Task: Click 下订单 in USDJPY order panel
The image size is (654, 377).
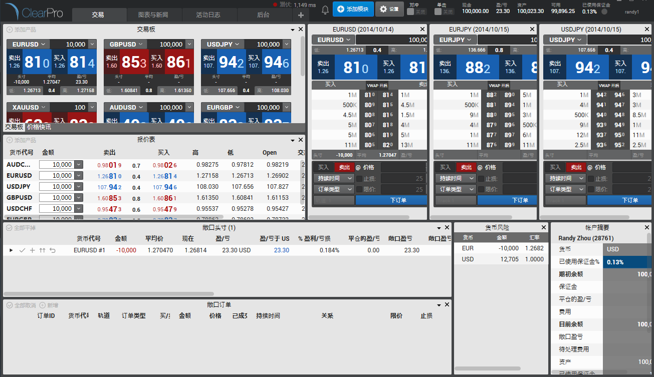Action: pyautogui.click(x=629, y=200)
